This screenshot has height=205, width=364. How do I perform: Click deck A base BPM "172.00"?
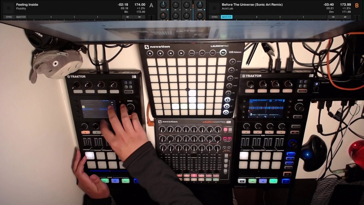coord(141,12)
